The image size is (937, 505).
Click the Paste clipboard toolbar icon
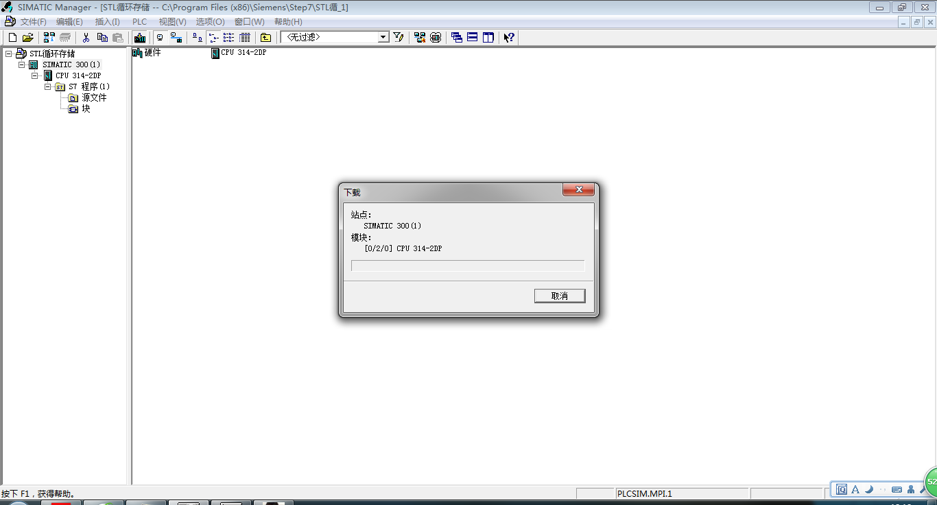pyautogui.click(x=118, y=38)
